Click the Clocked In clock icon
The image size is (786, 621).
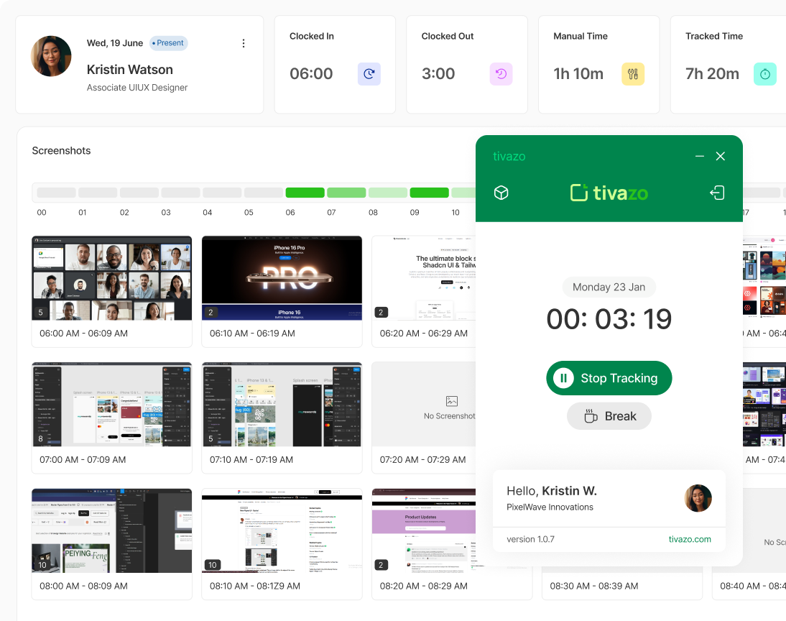369,74
